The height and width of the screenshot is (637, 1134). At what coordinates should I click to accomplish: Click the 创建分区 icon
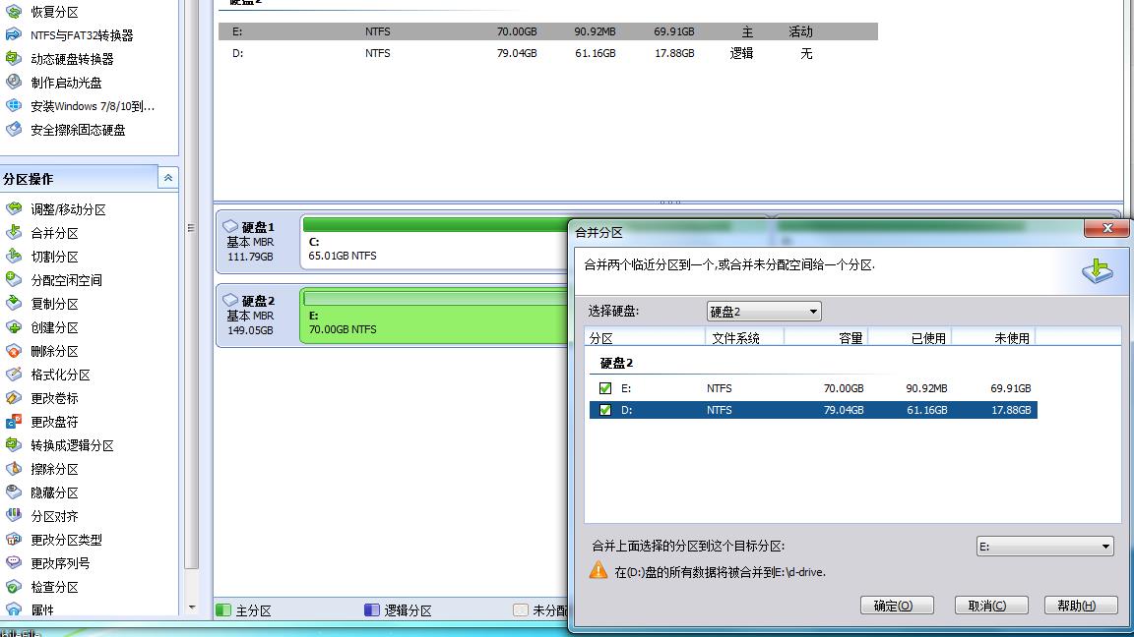click(14, 327)
